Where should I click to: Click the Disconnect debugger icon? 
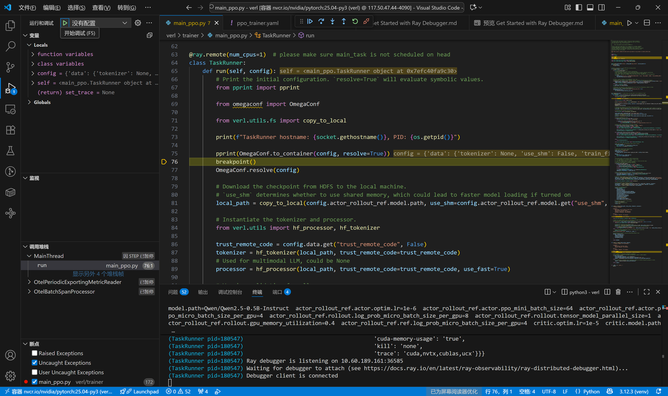point(366,22)
